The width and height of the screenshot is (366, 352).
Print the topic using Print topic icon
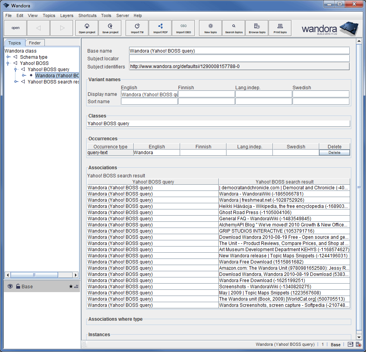coord(280,28)
